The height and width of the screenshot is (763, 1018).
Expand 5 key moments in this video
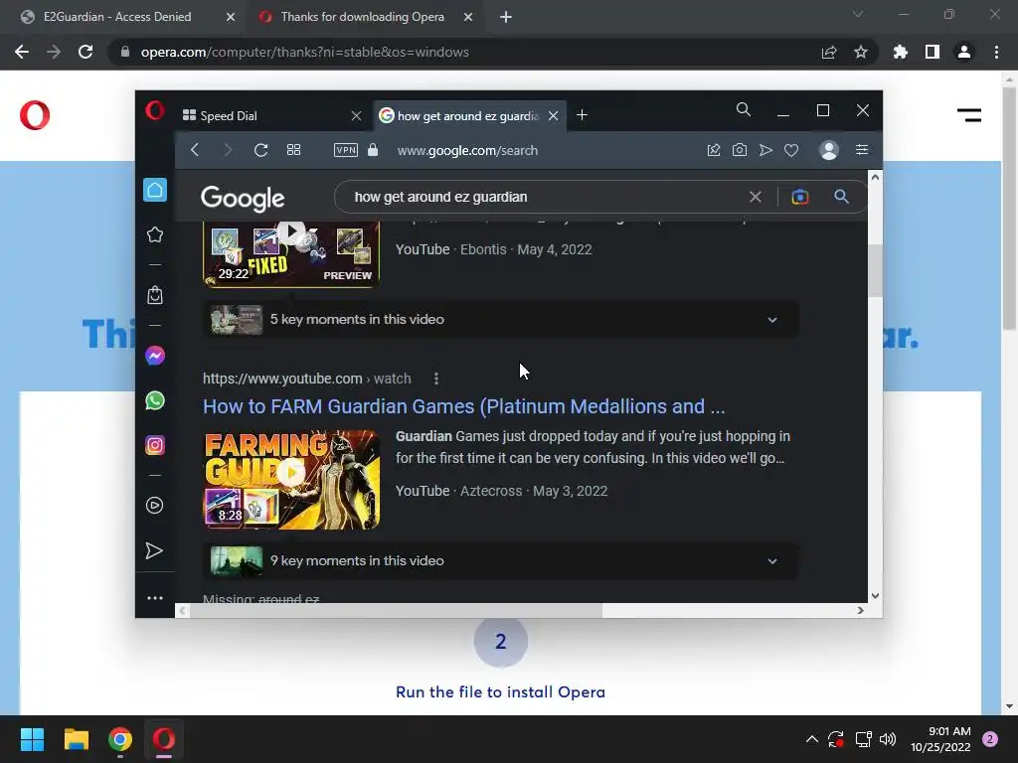coord(501,319)
